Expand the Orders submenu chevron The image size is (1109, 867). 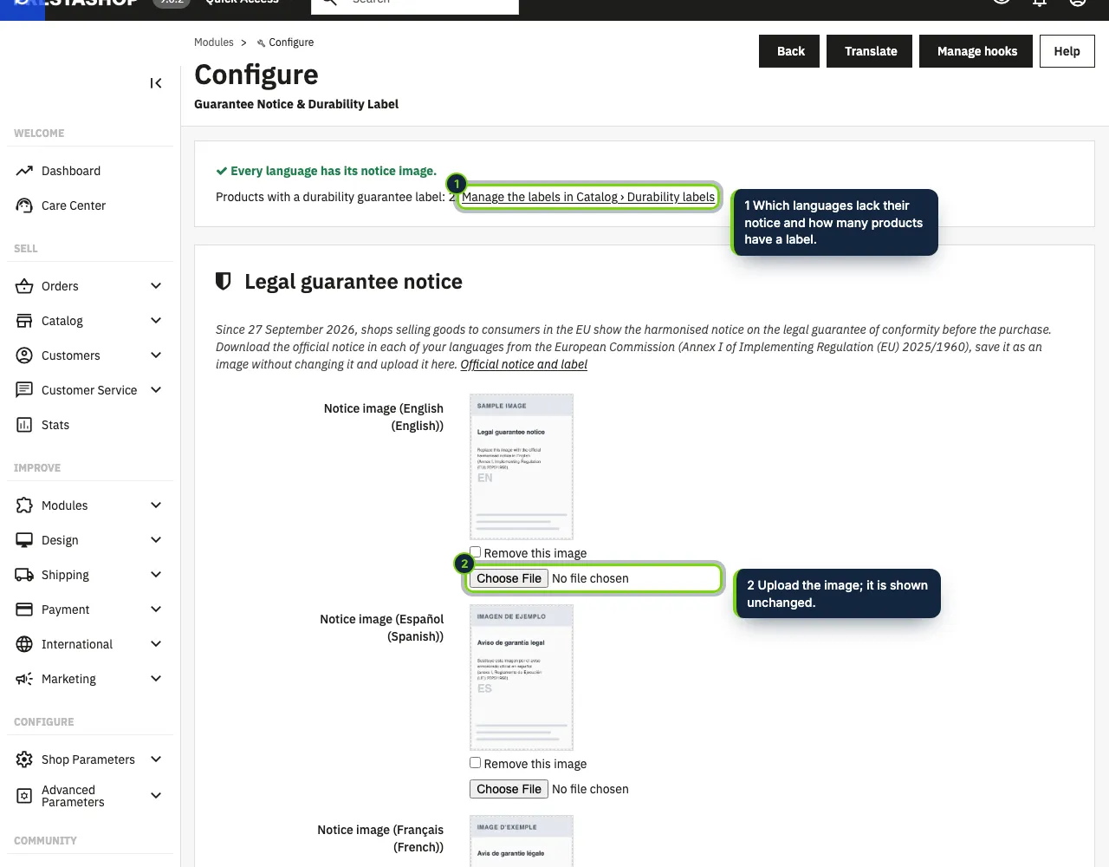click(x=156, y=286)
